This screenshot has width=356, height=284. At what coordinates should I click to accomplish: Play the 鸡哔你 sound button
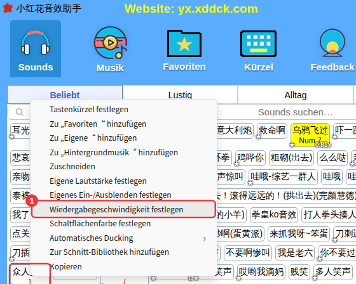click(250, 158)
